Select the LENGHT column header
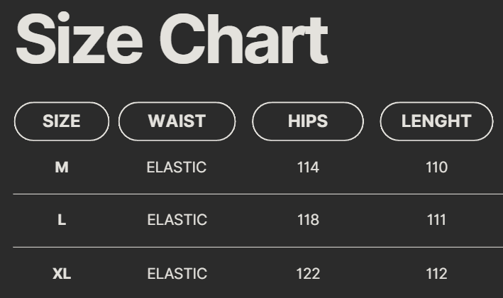The width and height of the screenshot is (503, 298). point(436,121)
